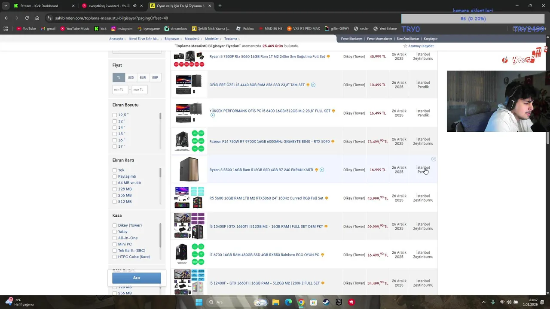This screenshot has height=309, width=550.
Task: Select GBP currency tab
Action: tap(155, 78)
